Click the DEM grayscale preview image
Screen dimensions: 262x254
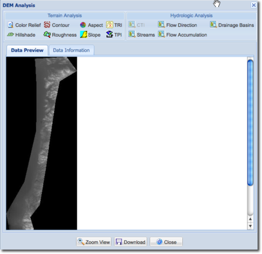point(41,143)
